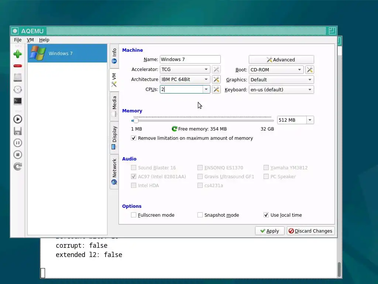Toggle Remove limitation on maximum memory checkbox

(x=134, y=138)
